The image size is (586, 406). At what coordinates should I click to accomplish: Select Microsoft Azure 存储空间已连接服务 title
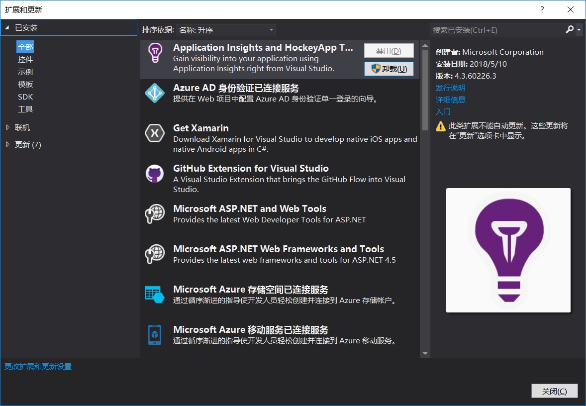(x=250, y=290)
